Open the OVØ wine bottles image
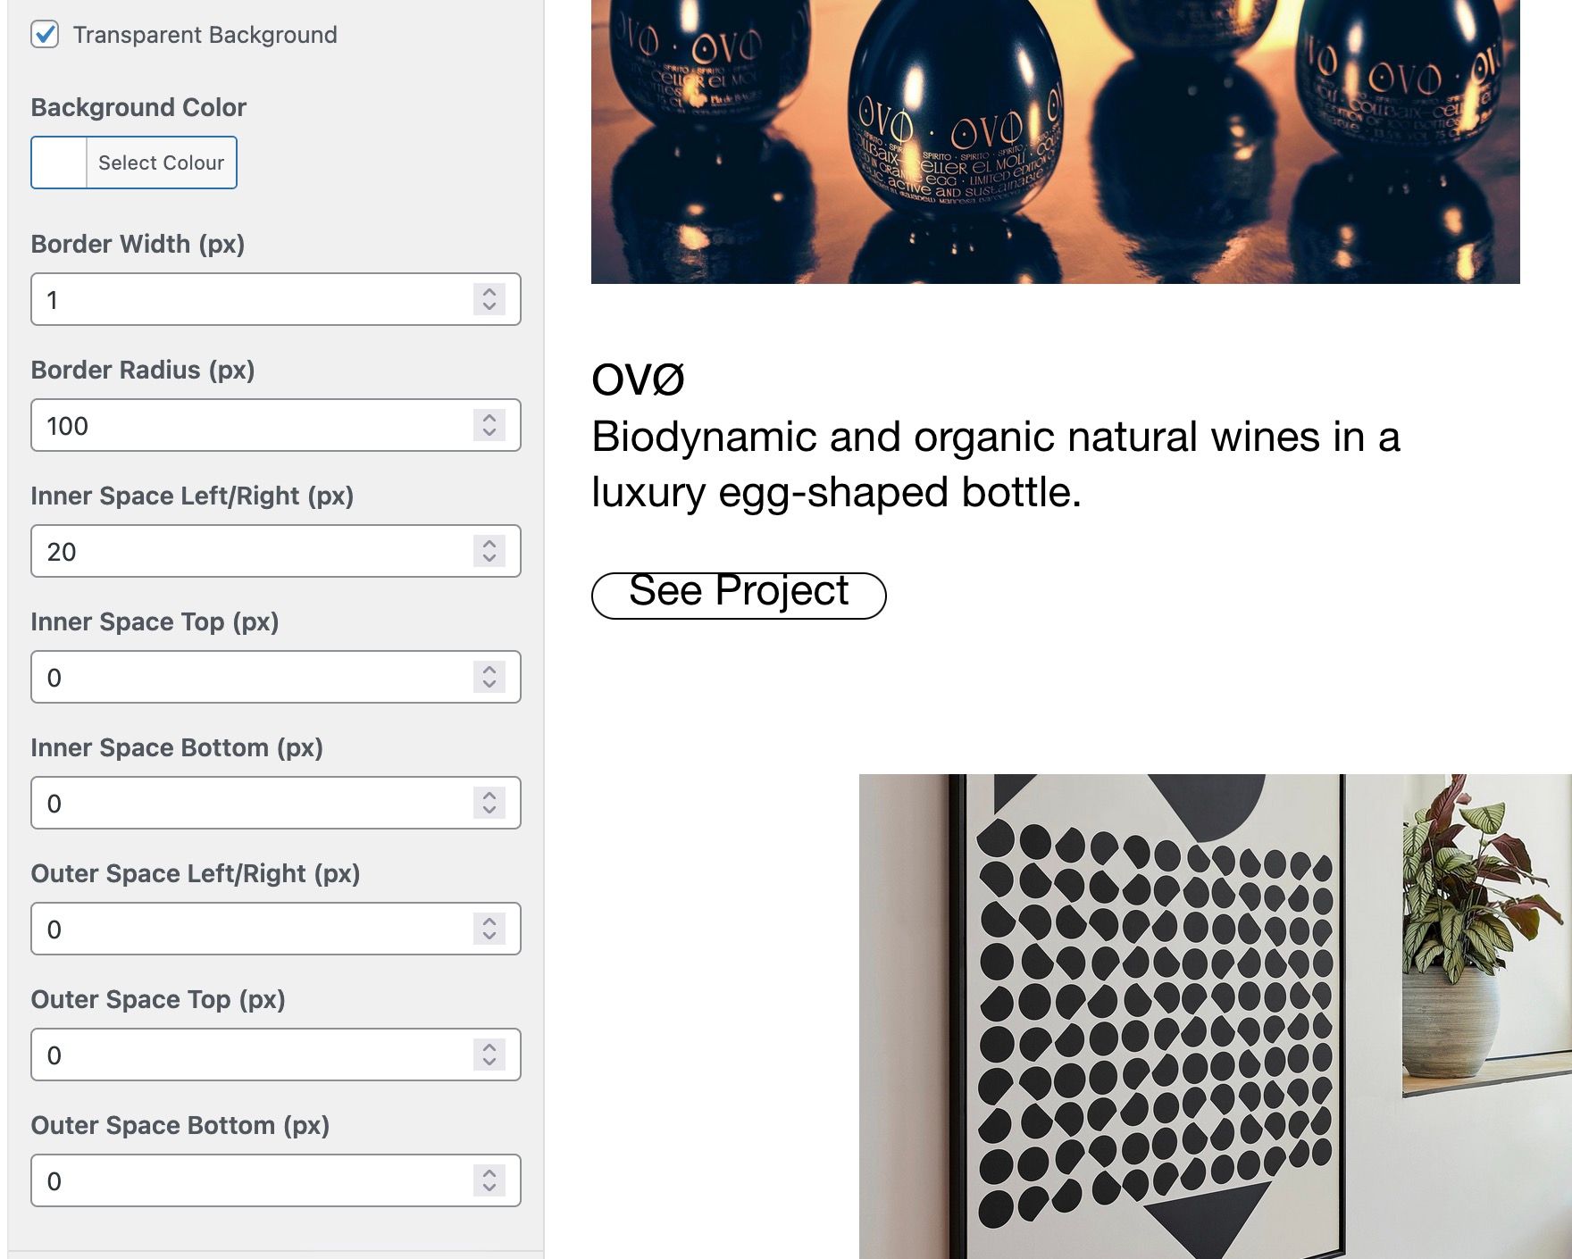This screenshot has width=1572, height=1259. (x=1055, y=141)
